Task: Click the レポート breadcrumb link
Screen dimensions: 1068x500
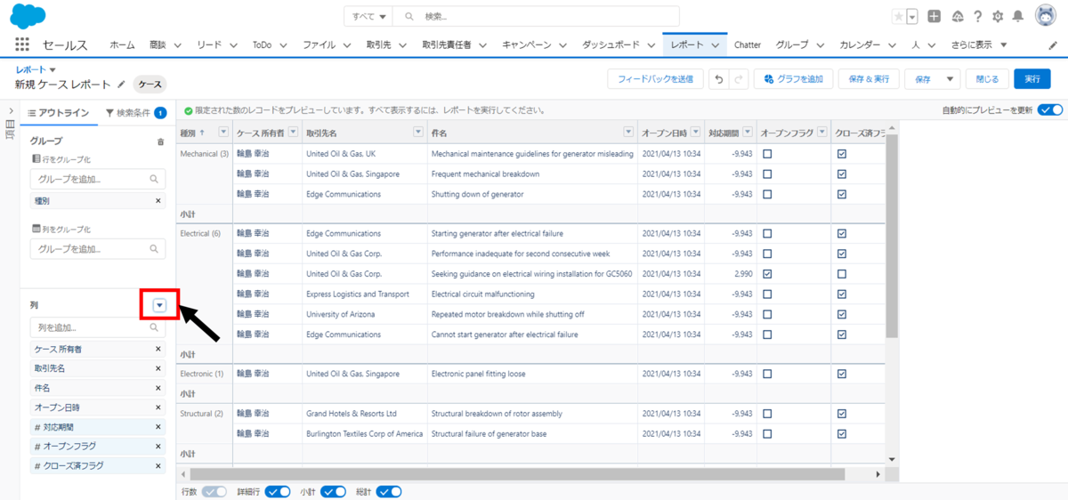Action: pyautogui.click(x=30, y=69)
